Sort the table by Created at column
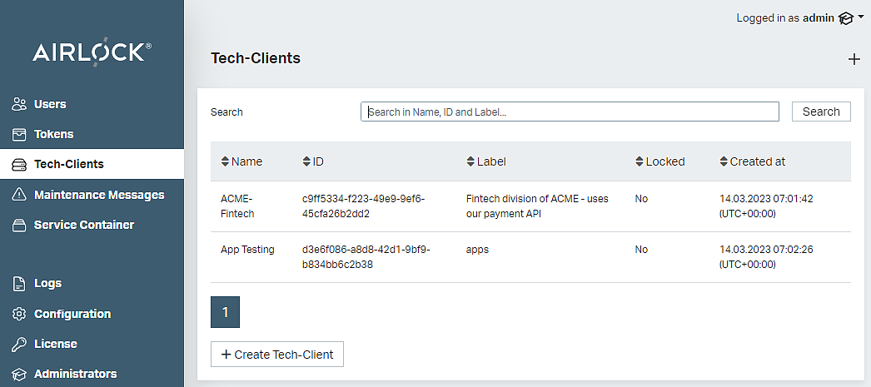 (752, 161)
